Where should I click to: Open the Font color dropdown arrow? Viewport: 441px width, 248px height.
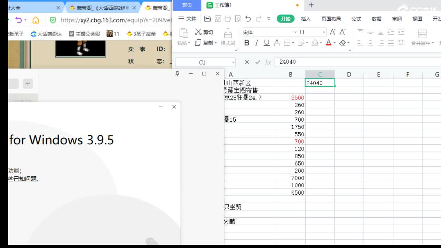[x=335, y=43]
